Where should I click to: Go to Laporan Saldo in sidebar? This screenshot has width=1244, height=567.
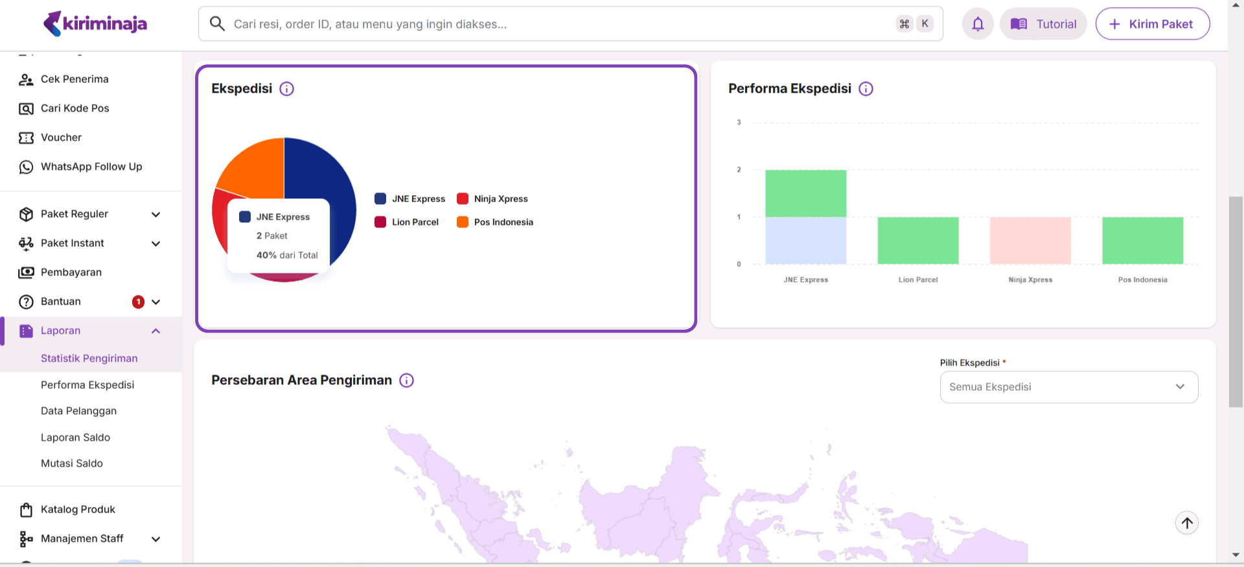tap(75, 437)
